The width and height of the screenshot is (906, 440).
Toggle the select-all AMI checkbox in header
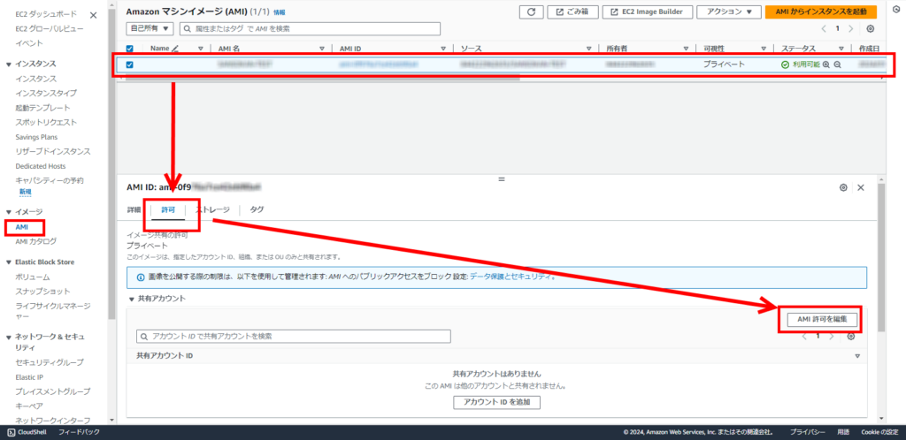click(x=129, y=49)
